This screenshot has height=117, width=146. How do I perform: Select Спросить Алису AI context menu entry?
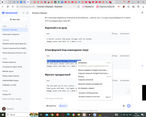(x=95, y=73)
